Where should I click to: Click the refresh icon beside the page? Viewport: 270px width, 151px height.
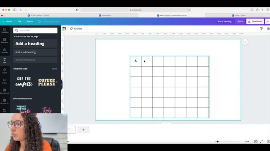[245, 42]
